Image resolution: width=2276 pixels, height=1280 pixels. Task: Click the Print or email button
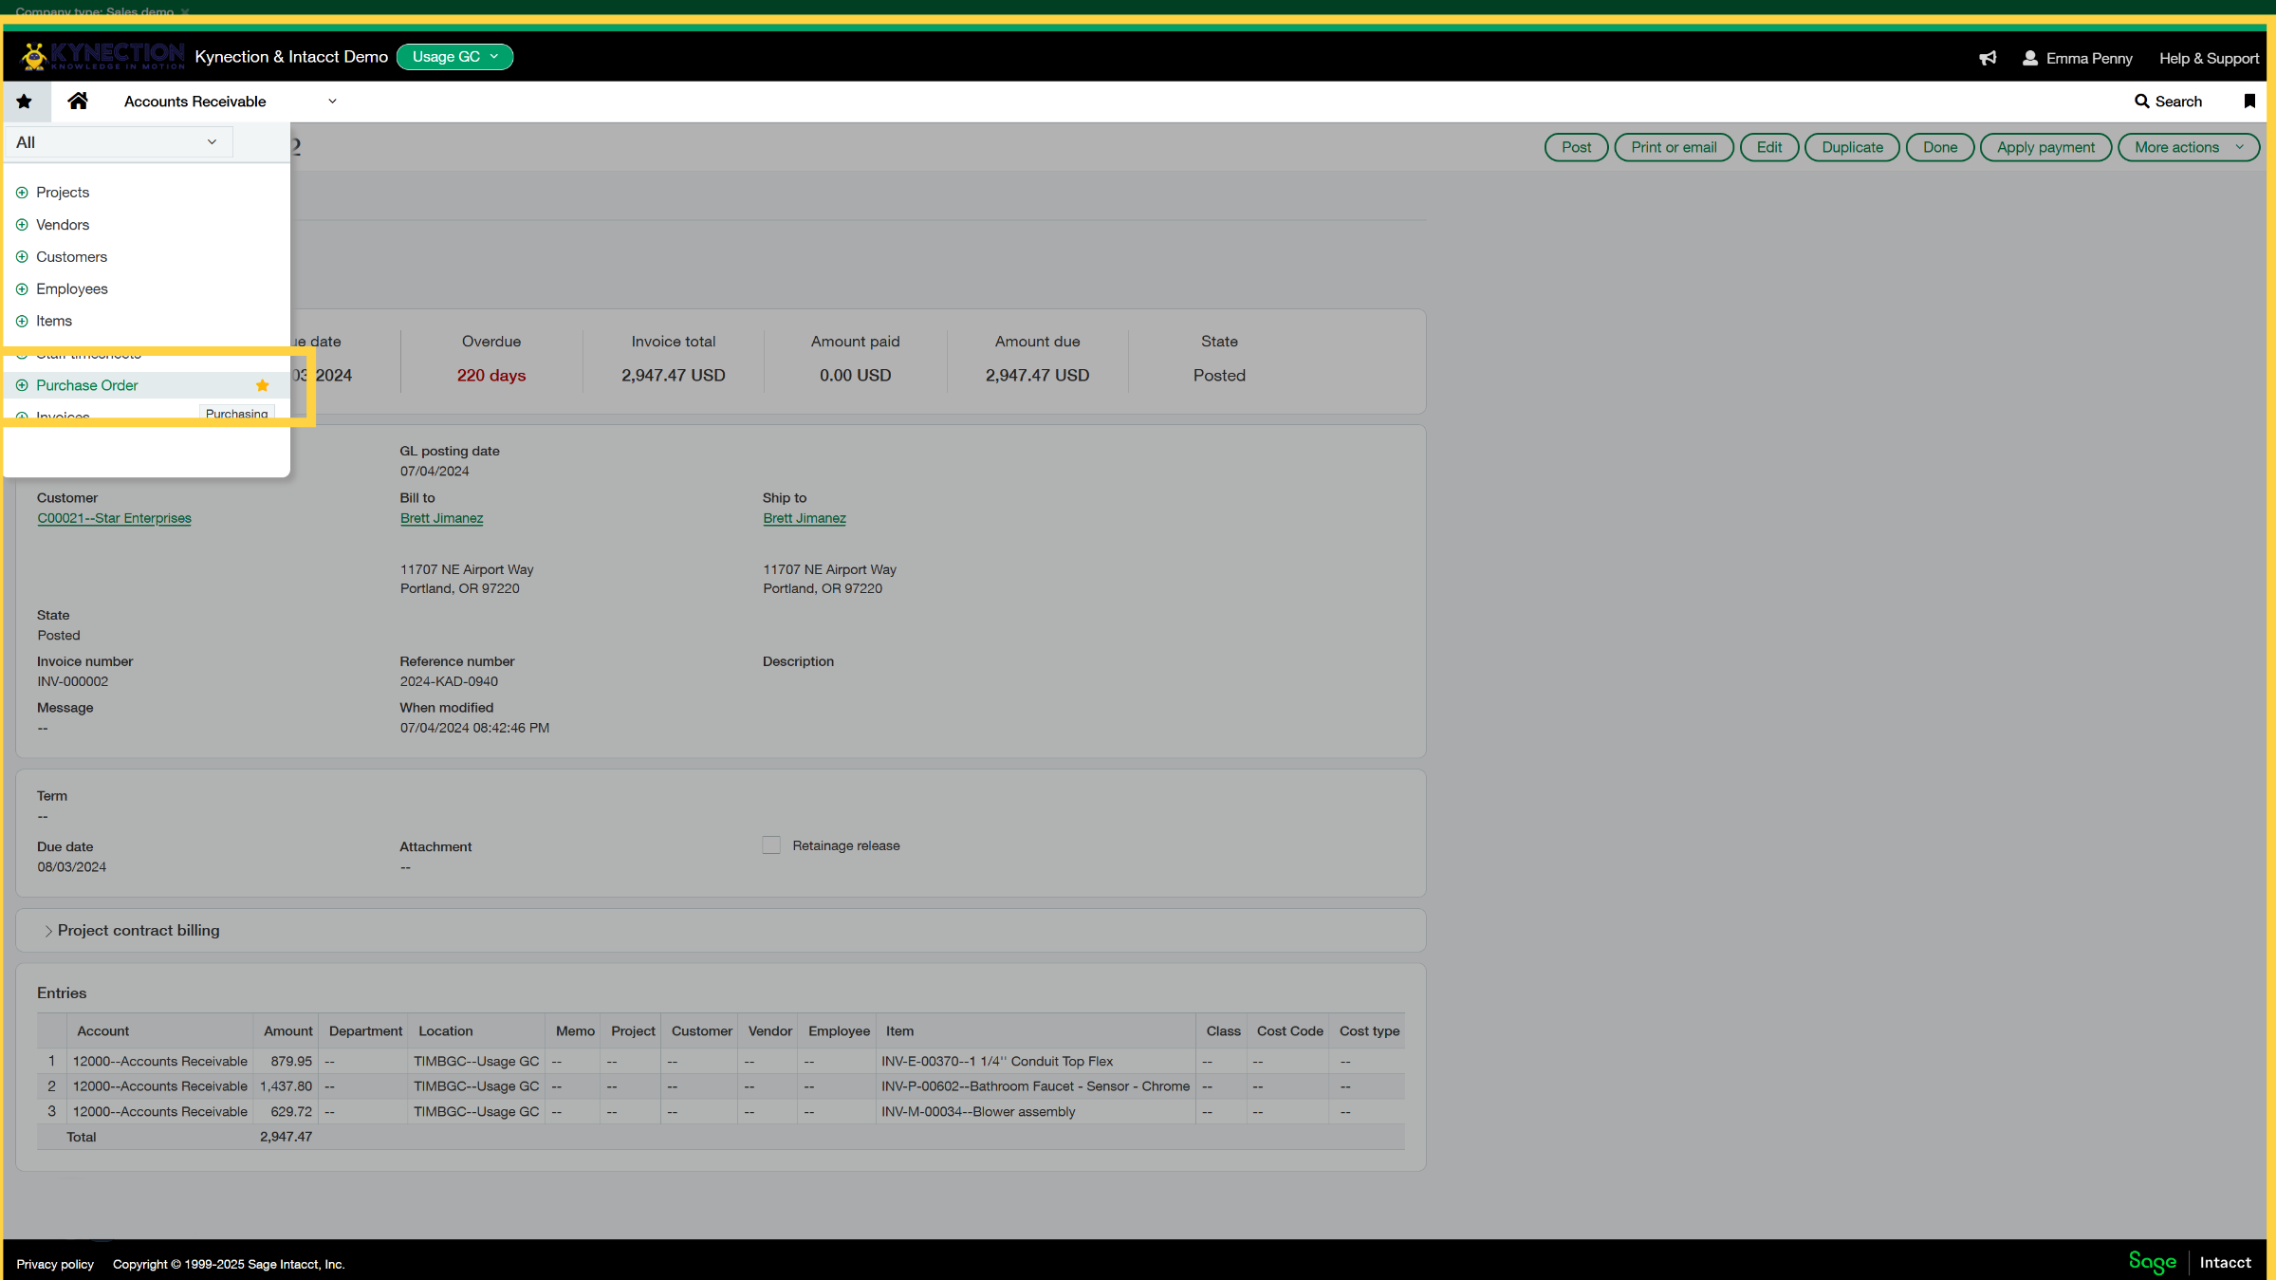(1674, 147)
